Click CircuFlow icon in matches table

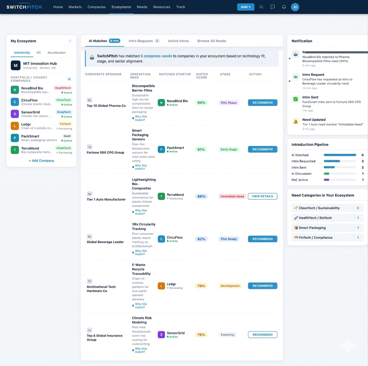click(161, 239)
